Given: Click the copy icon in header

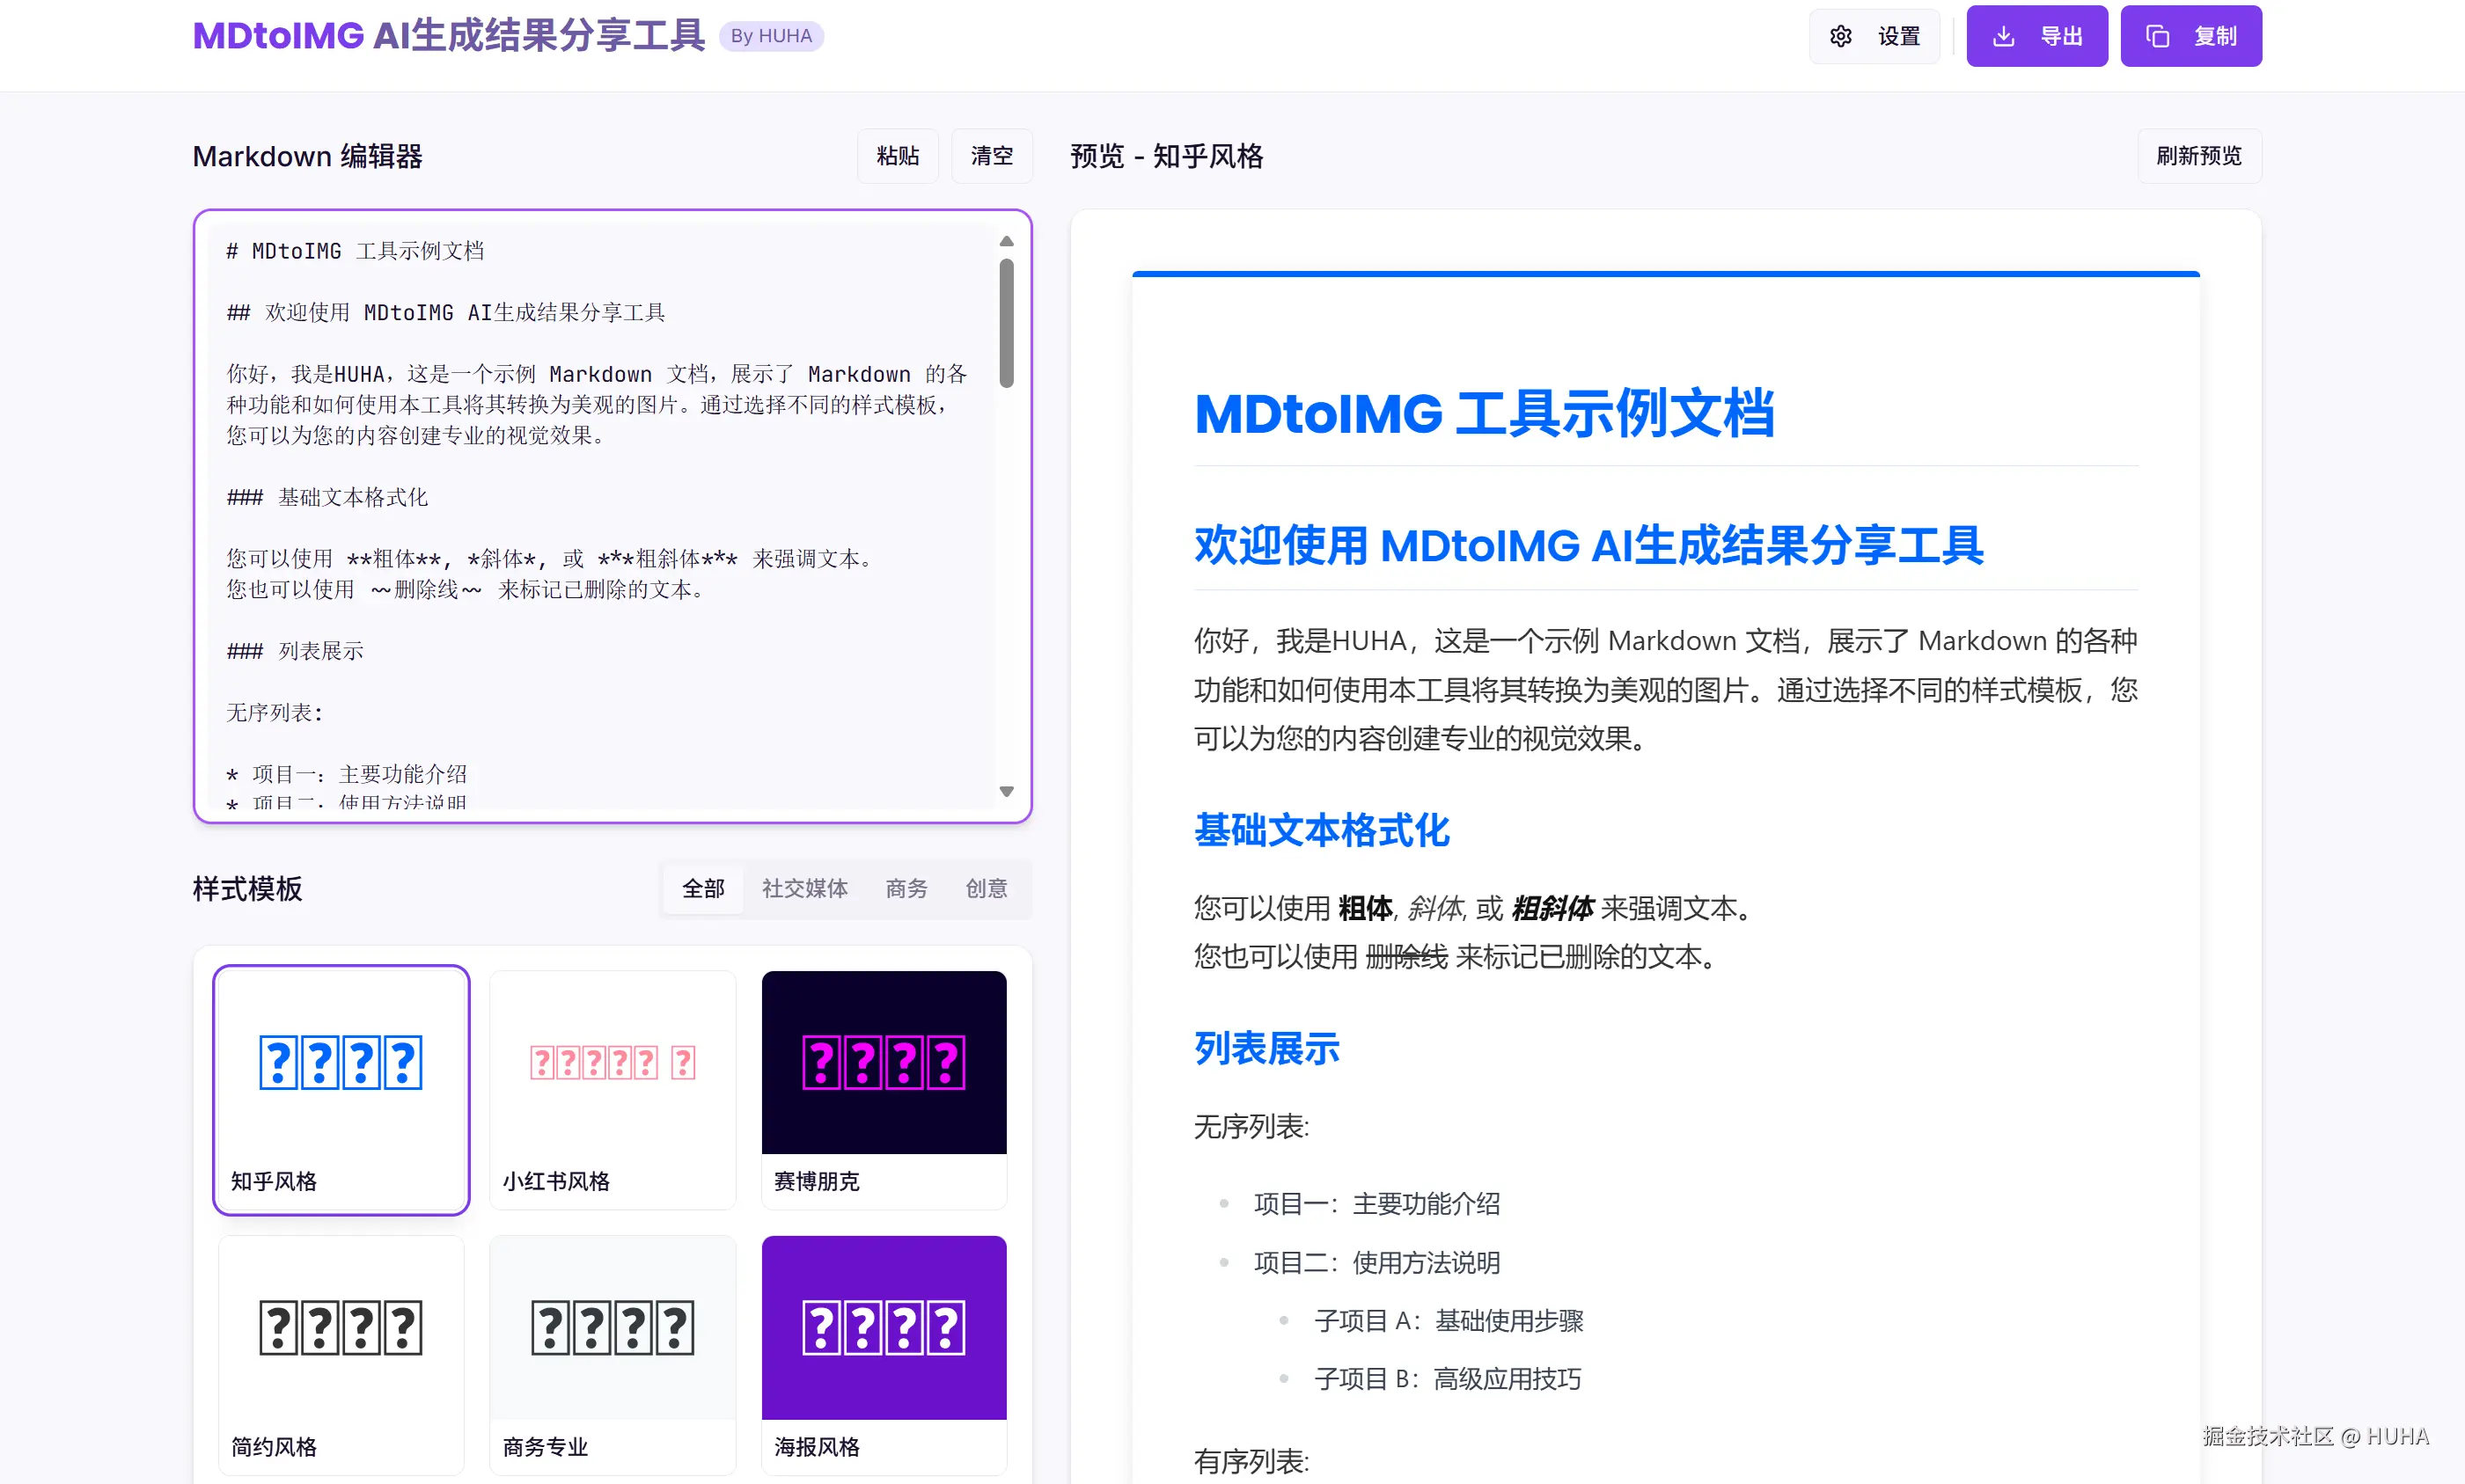Looking at the screenshot, I should tap(2157, 36).
